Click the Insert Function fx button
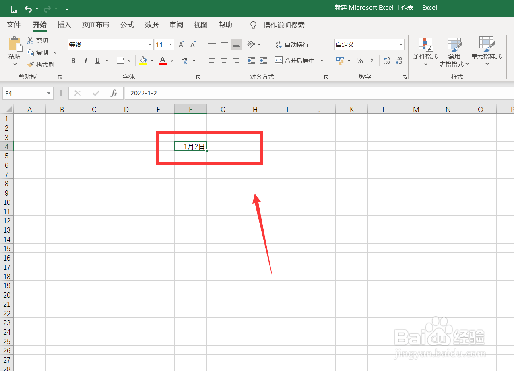 pyautogui.click(x=114, y=93)
